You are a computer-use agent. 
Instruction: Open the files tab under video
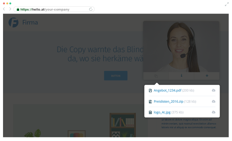[156, 76]
